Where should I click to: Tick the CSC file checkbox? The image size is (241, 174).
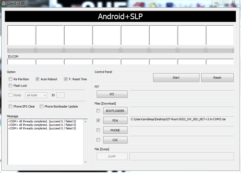pyautogui.click(x=98, y=140)
